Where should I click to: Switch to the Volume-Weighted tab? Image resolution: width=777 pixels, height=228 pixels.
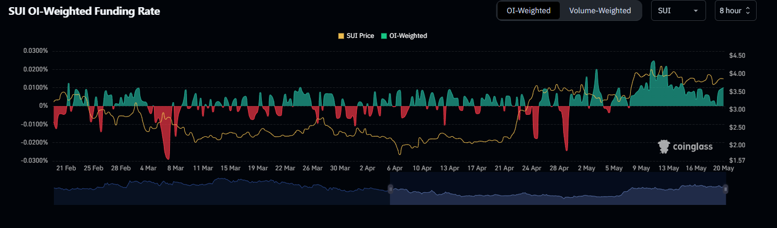click(x=600, y=10)
